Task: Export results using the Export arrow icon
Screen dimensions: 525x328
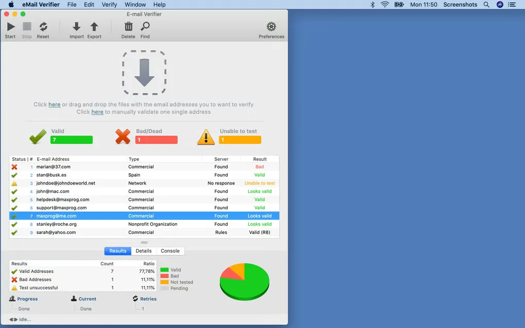Action: (x=94, y=26)
